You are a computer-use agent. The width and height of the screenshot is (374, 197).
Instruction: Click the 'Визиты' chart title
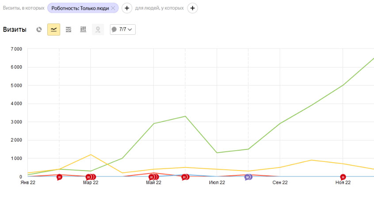point(15,30)
